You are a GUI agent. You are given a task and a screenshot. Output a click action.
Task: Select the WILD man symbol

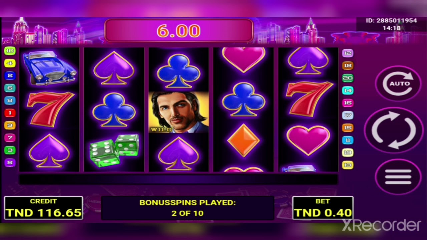(x=179, y=112)
